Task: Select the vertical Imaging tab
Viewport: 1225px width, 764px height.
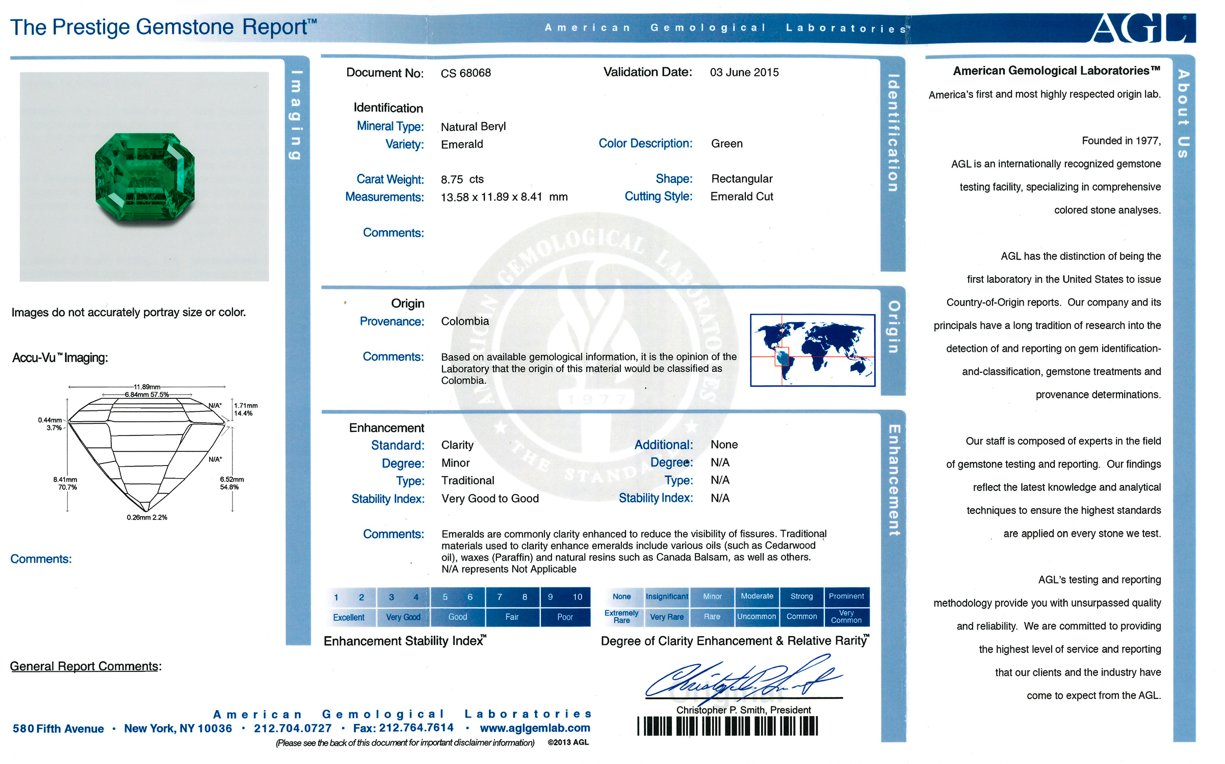Action: (x=297, y=115)
